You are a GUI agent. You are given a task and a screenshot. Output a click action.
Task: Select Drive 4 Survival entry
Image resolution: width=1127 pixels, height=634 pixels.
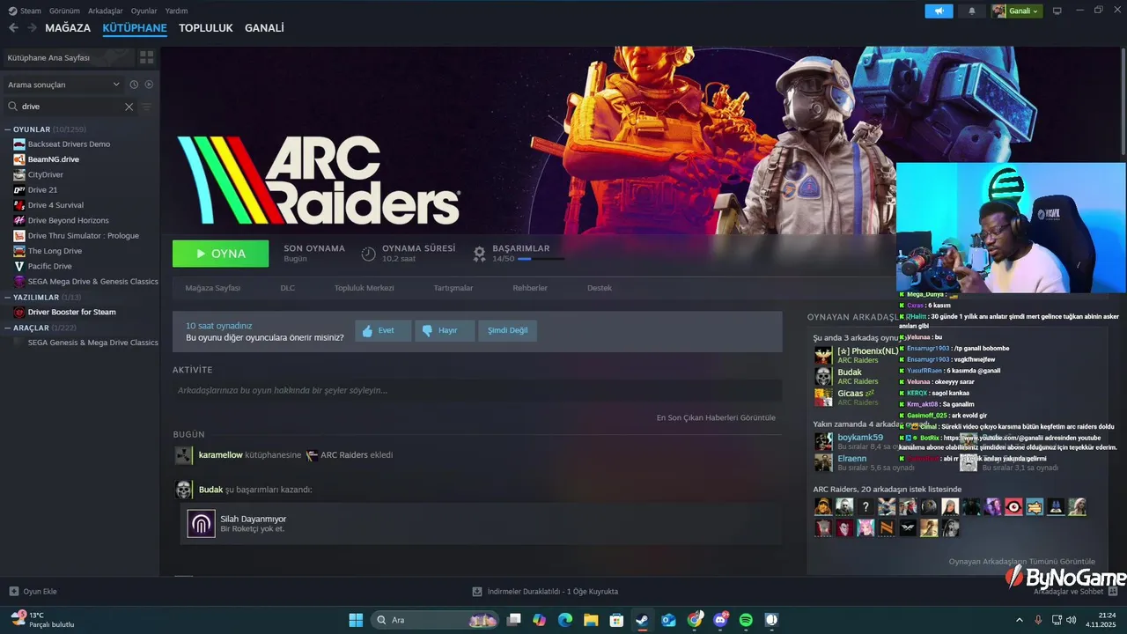[55, 205]
